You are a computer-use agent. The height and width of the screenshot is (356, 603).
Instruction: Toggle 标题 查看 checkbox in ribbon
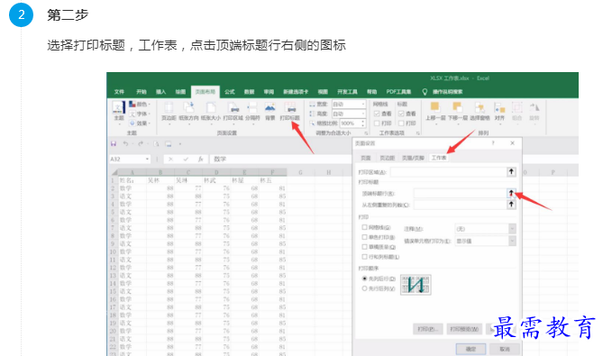pyautogui.click(x=401, y=114)
